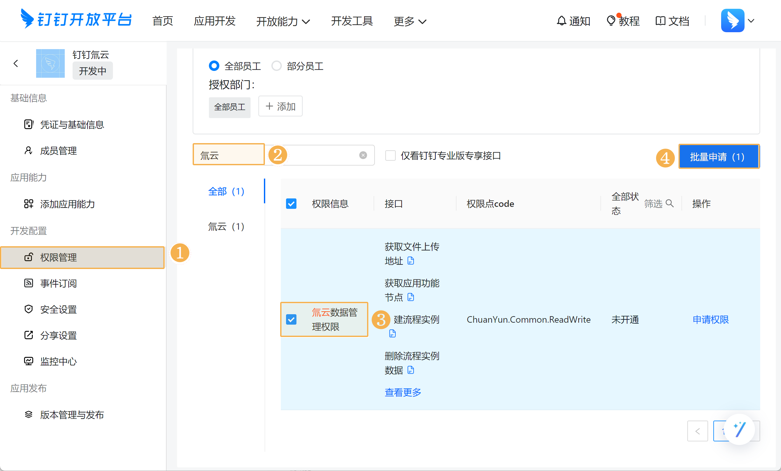Open the tutorials lightbulb icon
Image resolution: width=781 pixels, height=471 pixels.
click(x=611, y=20)
